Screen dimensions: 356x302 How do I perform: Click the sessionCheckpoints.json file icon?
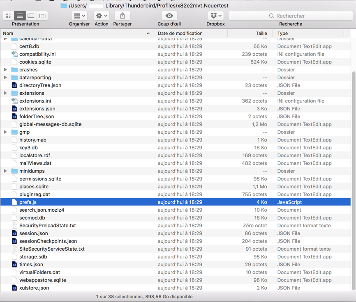pyautogui.click(x=14, y=241)
